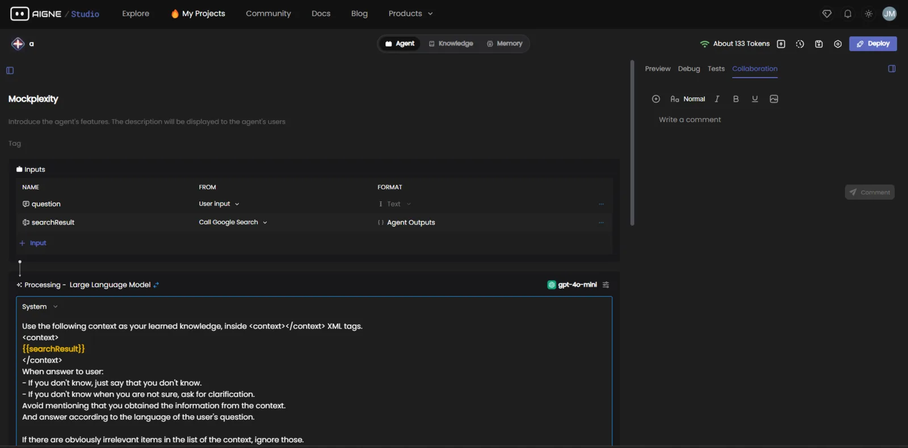
Task: Collapse the right panel with its toggle icon
Action: pos(892,69)
